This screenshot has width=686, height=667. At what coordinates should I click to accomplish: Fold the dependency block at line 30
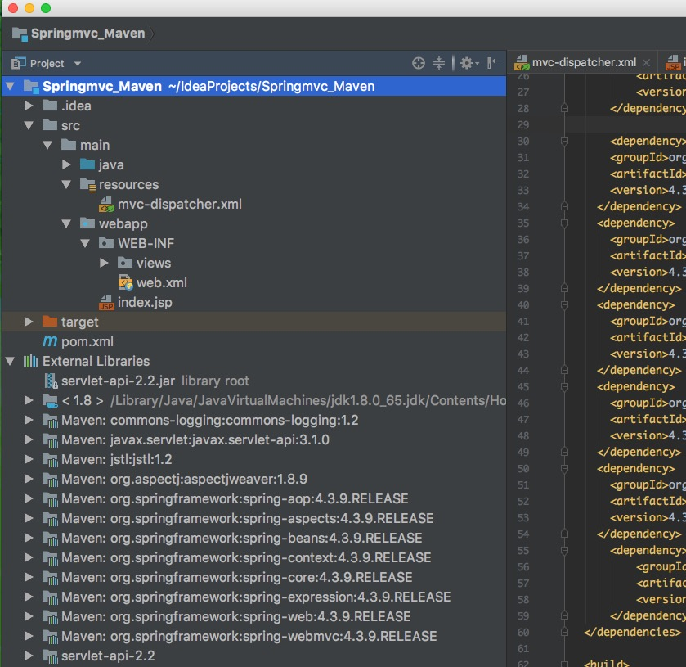[x=564, y=141]
